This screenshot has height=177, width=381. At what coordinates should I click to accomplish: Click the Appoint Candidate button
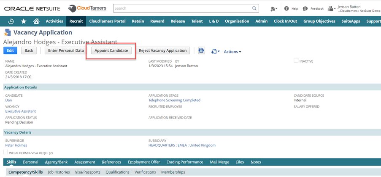click(x=111, y=50)
